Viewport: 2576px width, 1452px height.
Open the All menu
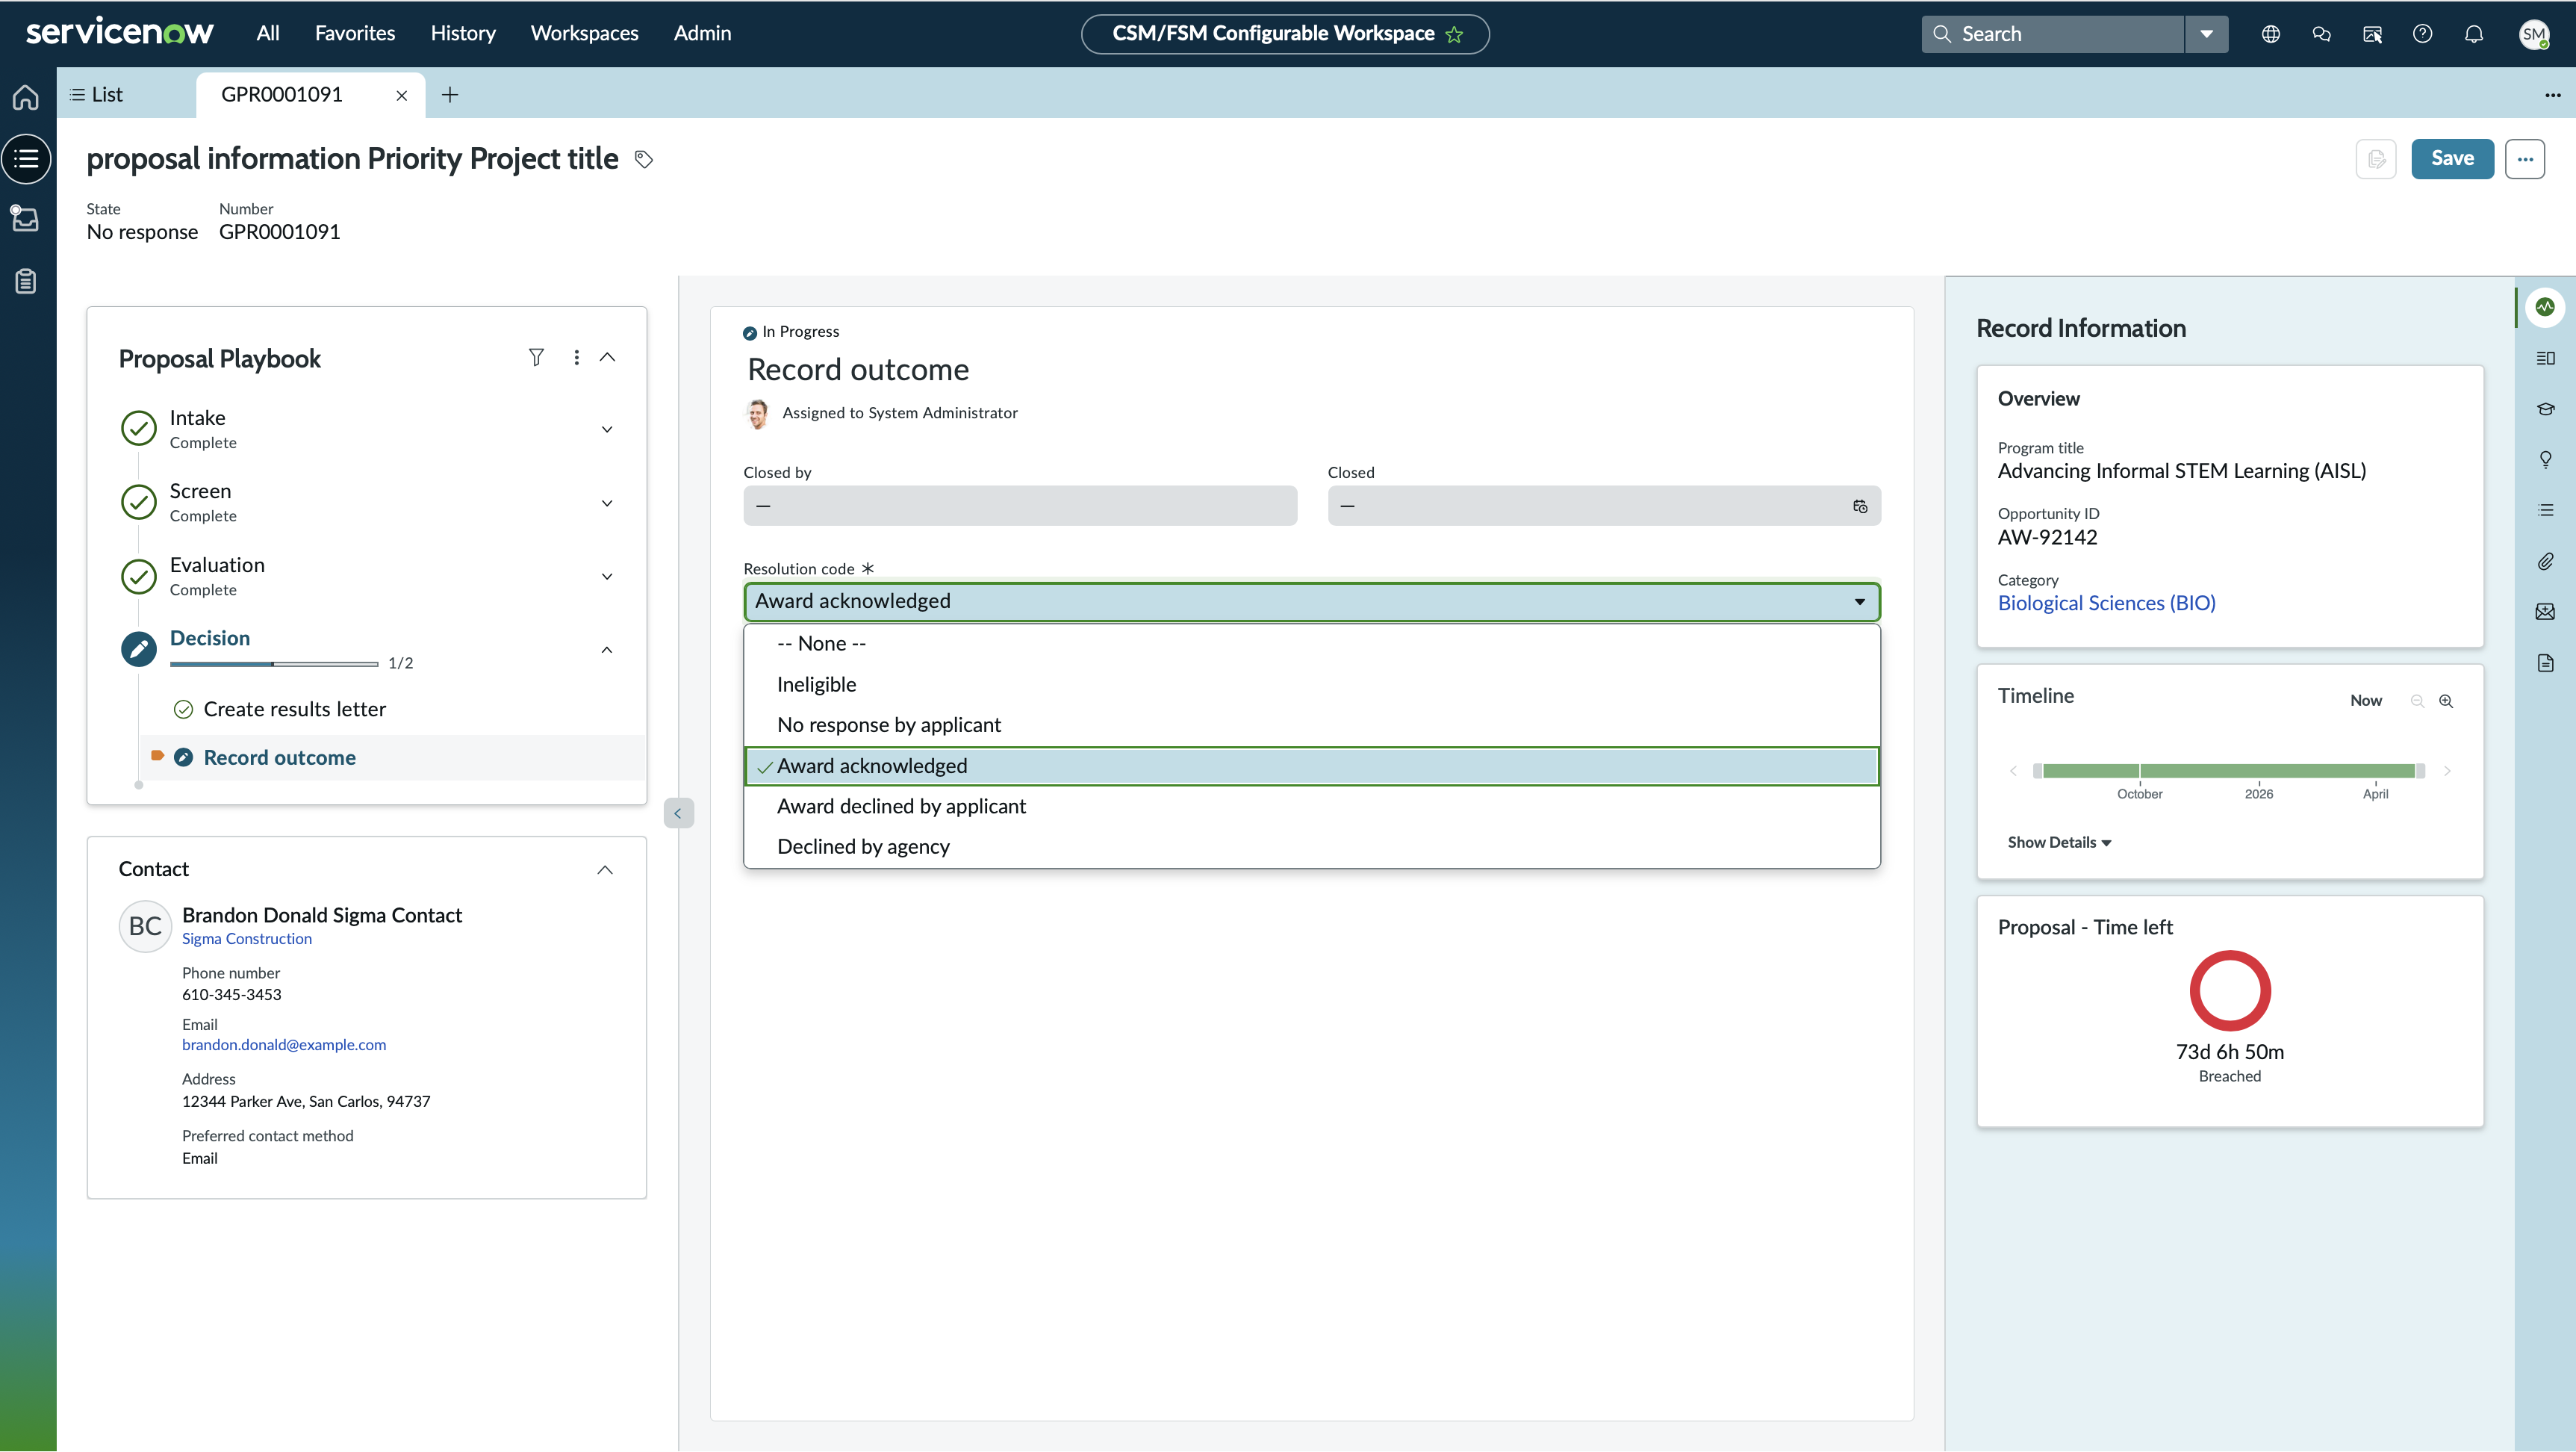point(267,33)
